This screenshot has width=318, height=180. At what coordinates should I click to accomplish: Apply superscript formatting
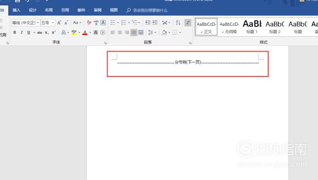(x=54, y=32)
